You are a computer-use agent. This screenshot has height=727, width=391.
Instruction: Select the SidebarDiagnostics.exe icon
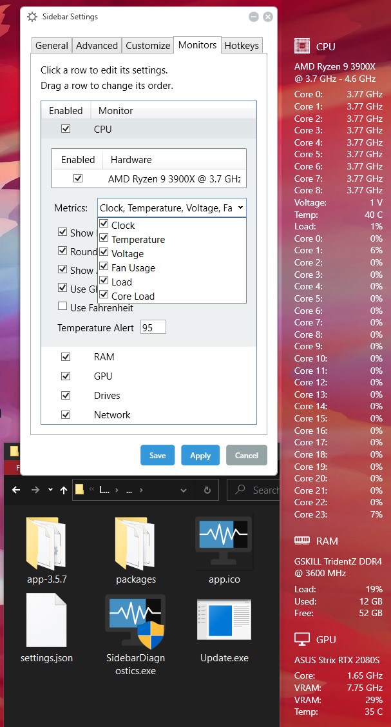click(135, 621)
